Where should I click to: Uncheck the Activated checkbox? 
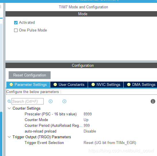(x=16, y=23)
